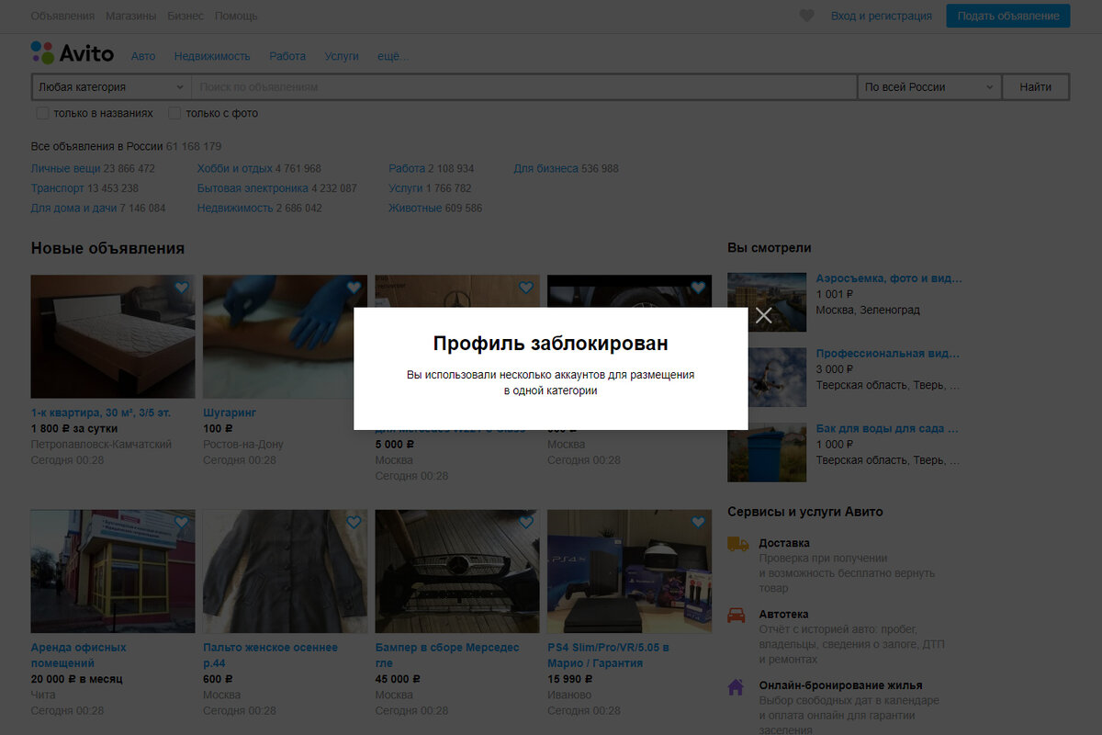This screenshot has height=735, width=1102.
Task: Open PS4 Slim/Pro/VR listing photo
Action: click(629, 571)
